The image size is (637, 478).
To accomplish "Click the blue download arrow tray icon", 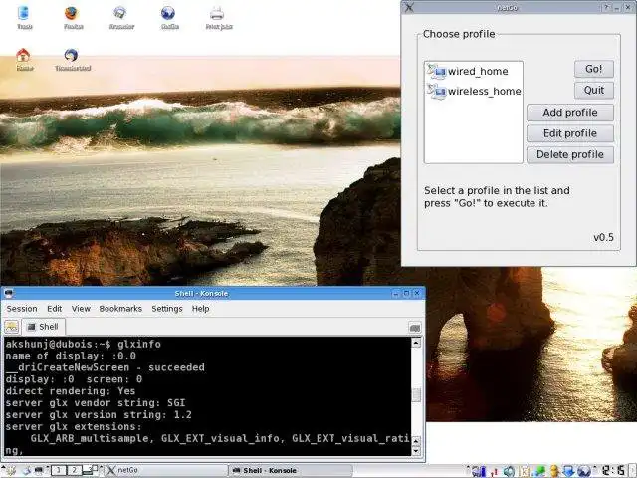I will pos(568,471).
